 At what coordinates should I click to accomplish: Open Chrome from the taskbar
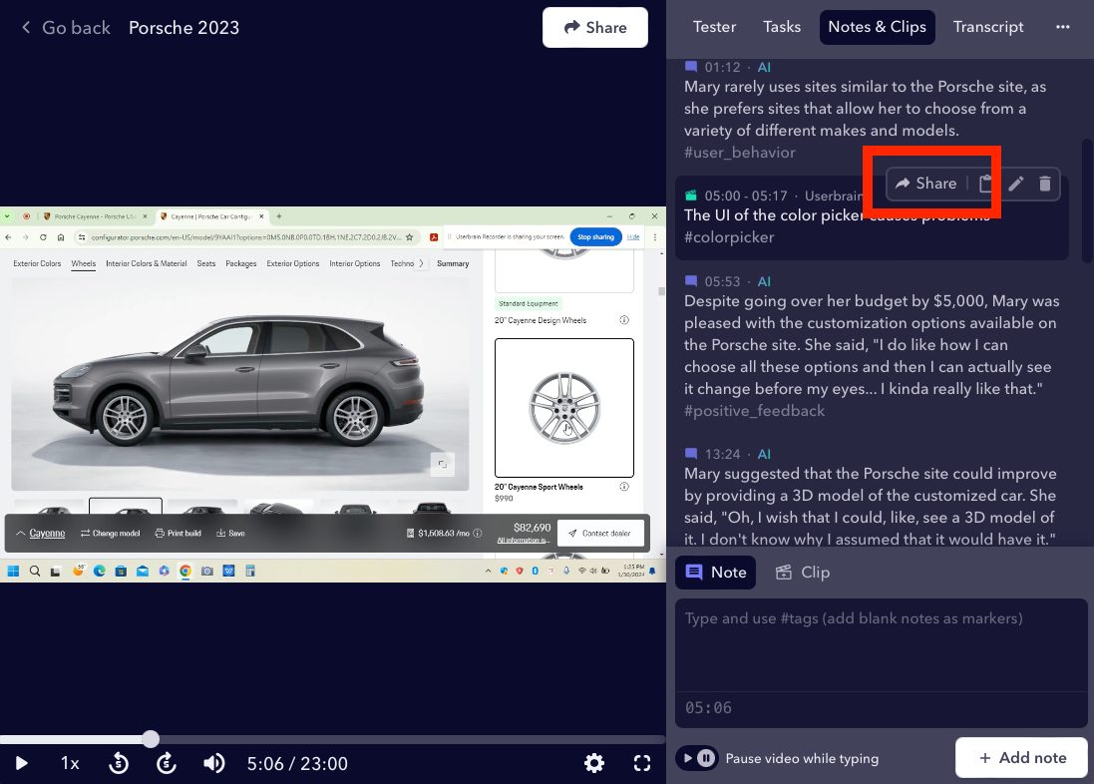click(x=184, y=572)
